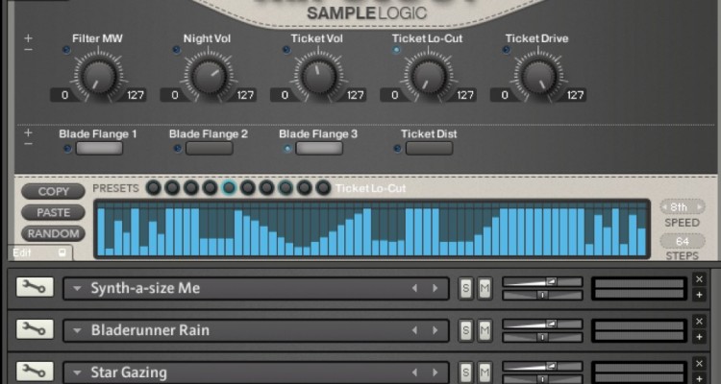
Task: Load previous preset for Bladerunner Rain
Action: coord(414,330)
